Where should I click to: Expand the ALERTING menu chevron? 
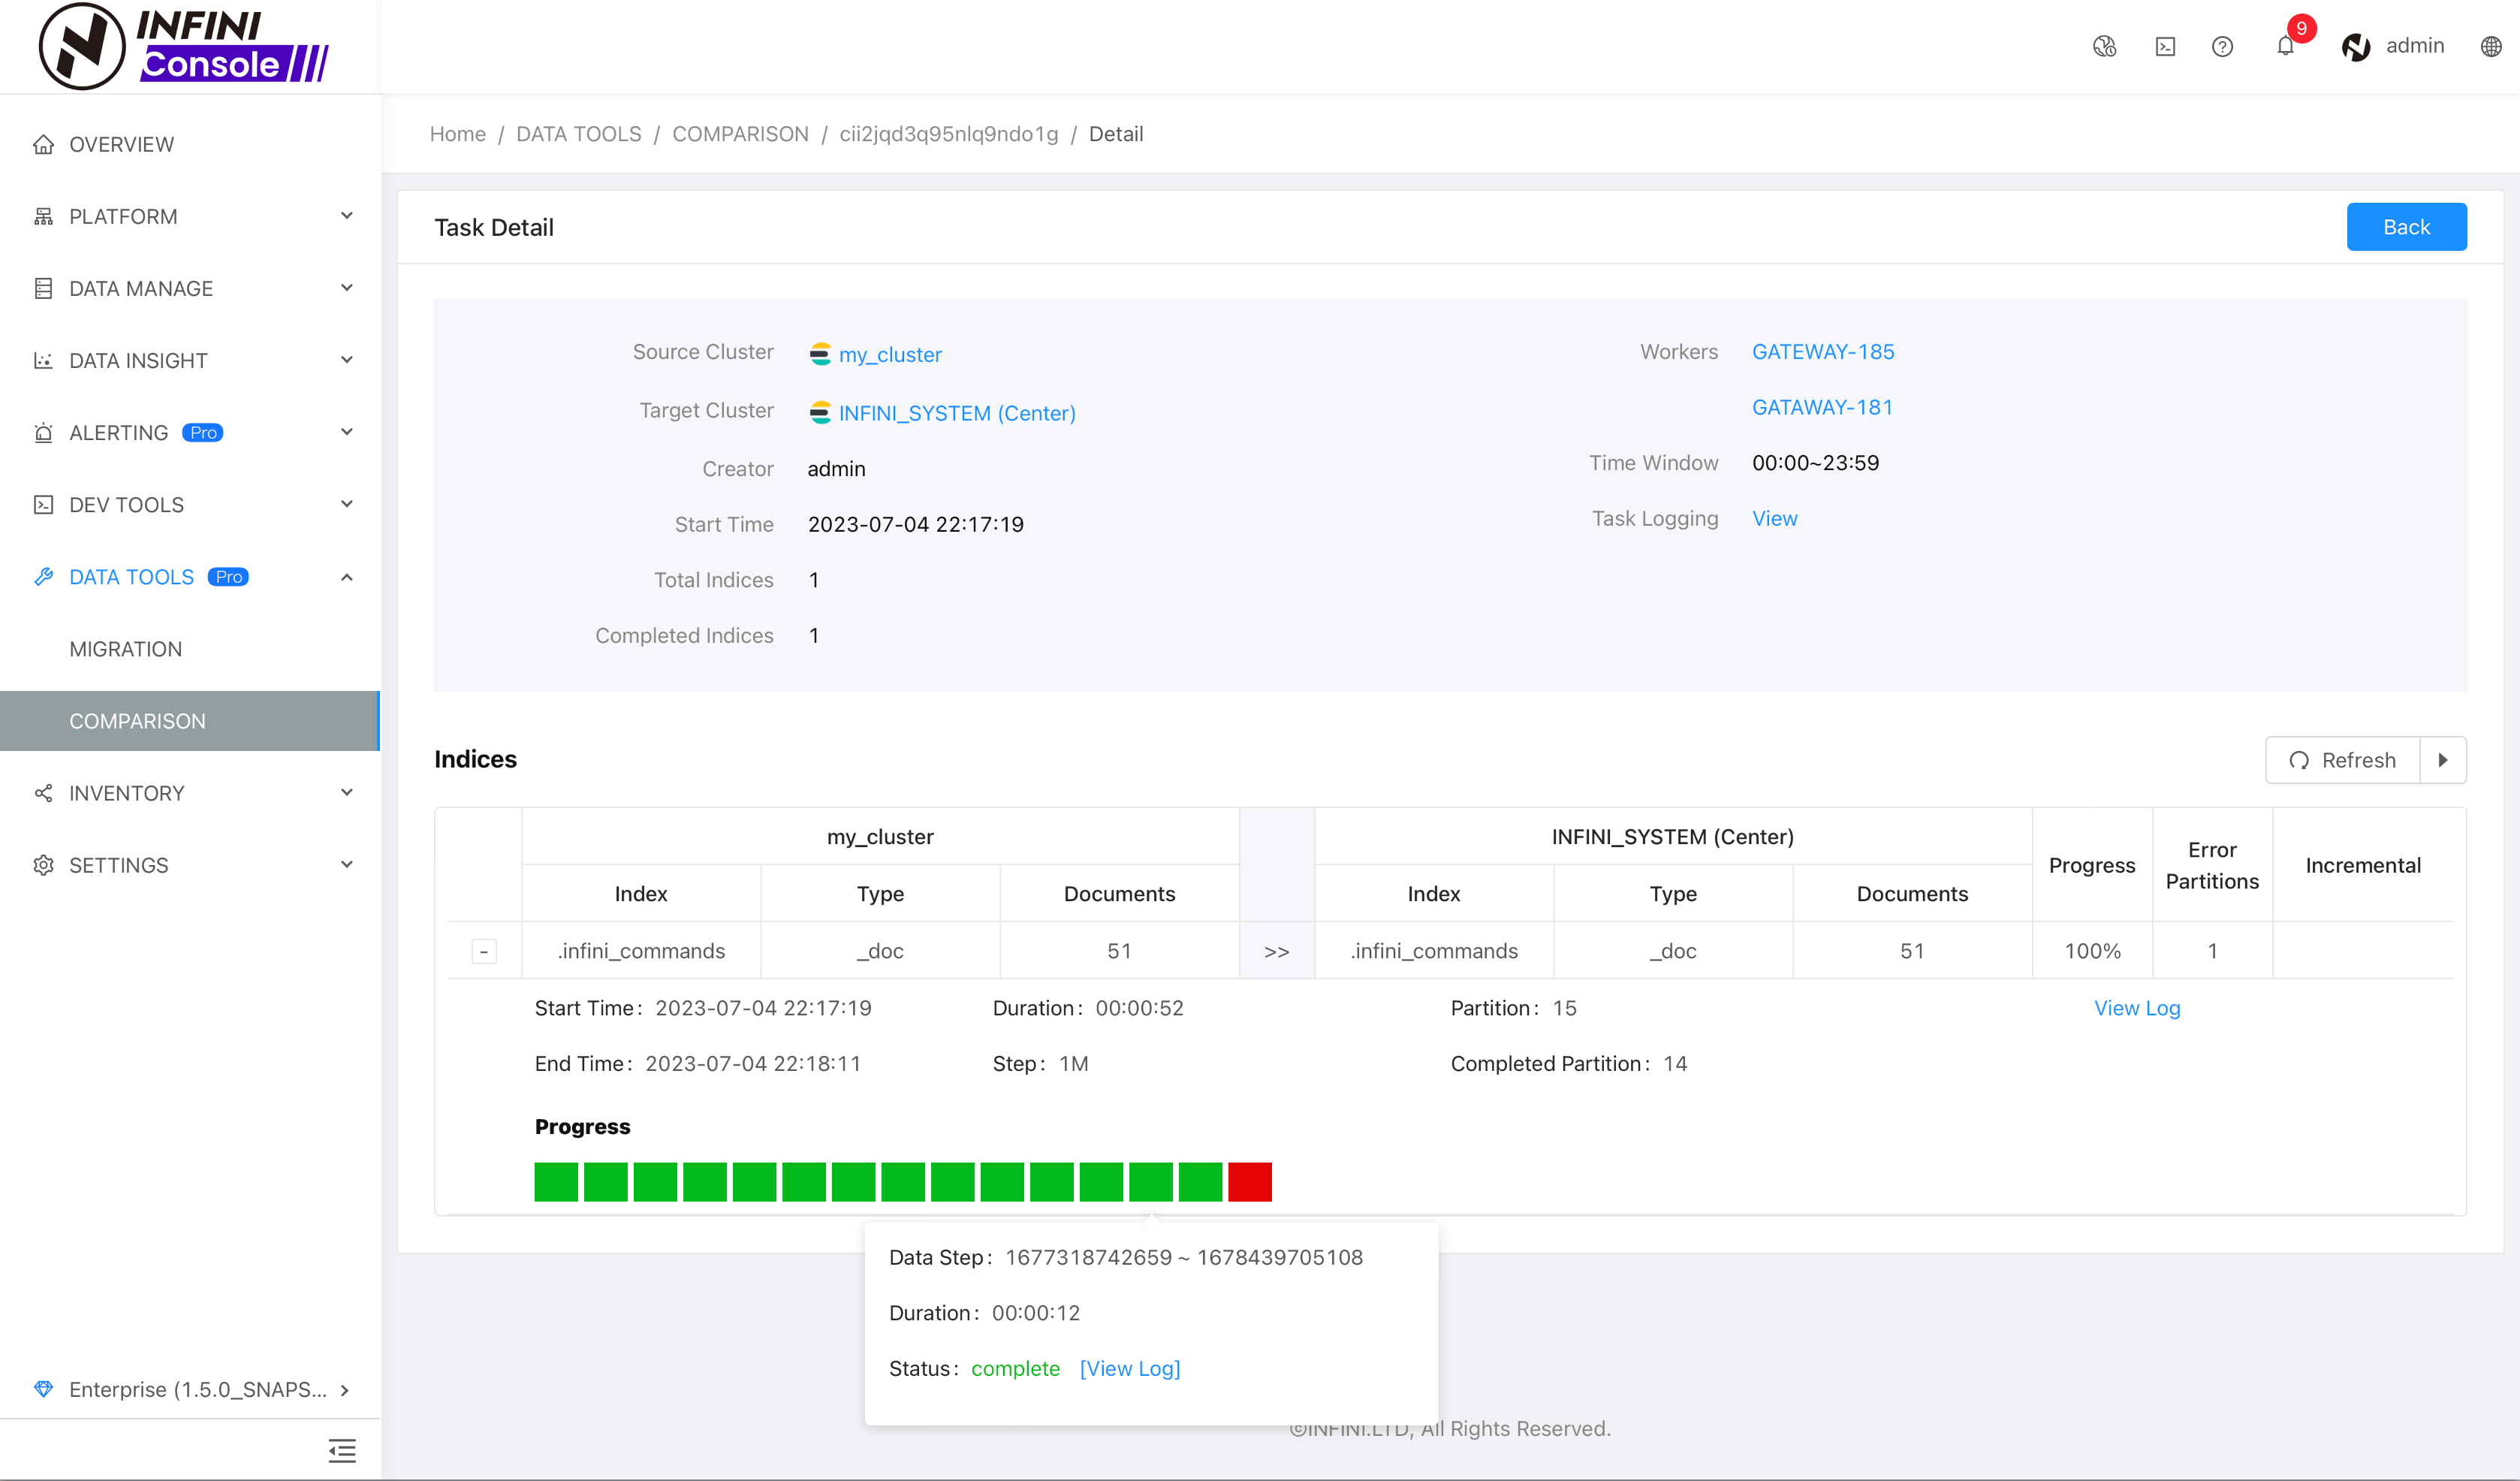pos(347,432)
